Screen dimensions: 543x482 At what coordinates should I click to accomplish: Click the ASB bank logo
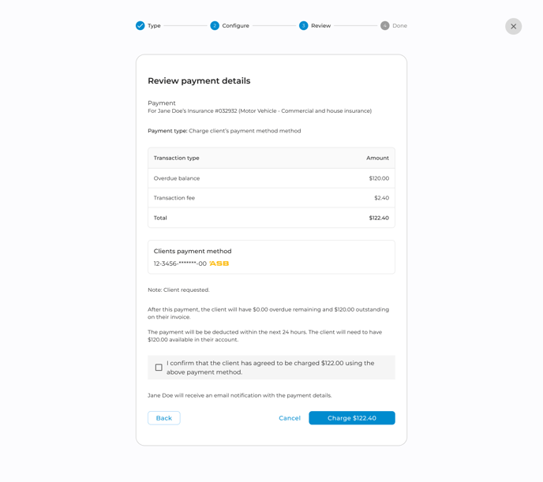coord(219,263)
